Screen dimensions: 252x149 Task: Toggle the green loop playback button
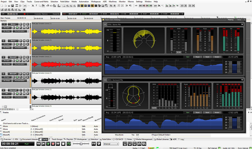click(69, 144)
